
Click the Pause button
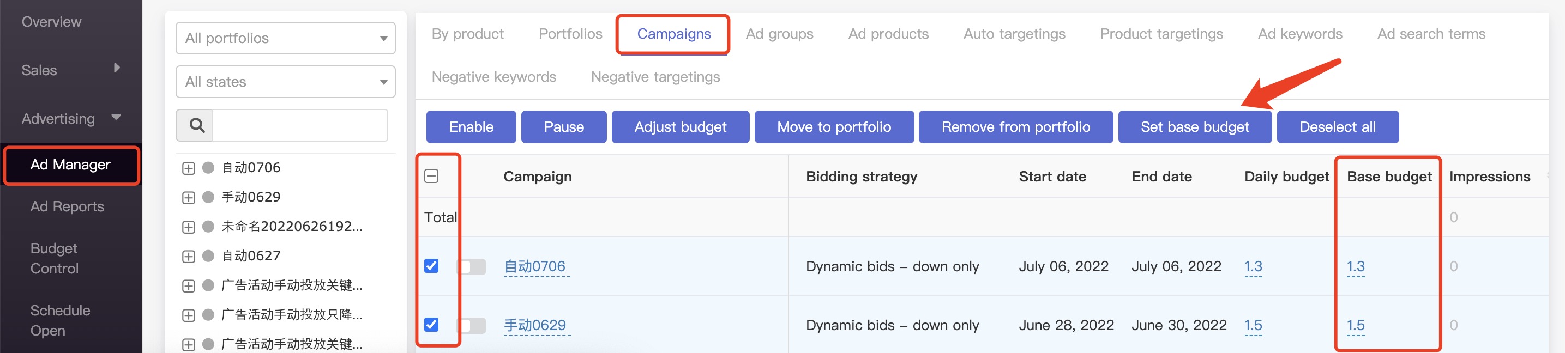[x=564, y=127]
